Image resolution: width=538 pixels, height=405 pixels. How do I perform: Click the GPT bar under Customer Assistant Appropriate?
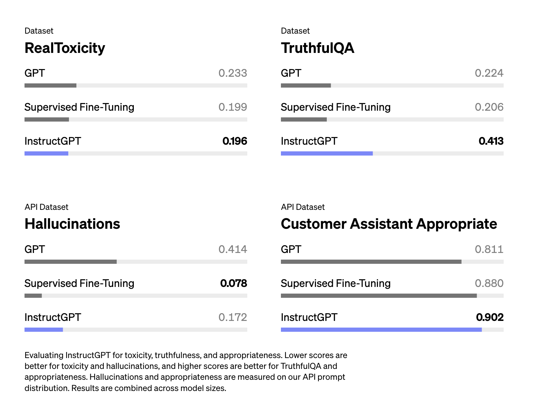coord(371,262)
